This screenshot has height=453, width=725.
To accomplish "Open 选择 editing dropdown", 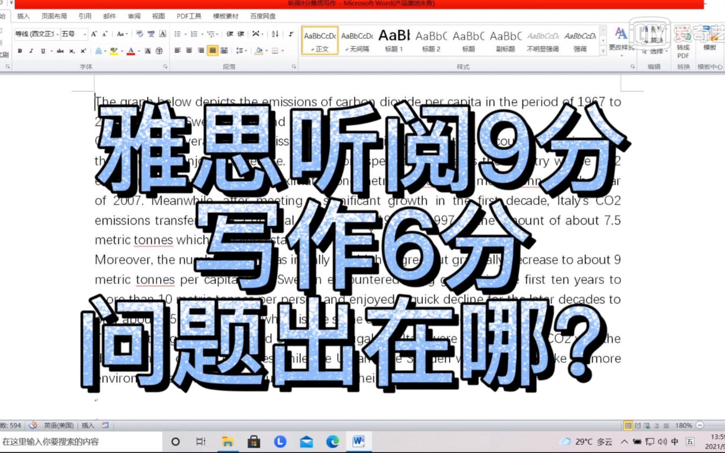I will click(655, 51).
